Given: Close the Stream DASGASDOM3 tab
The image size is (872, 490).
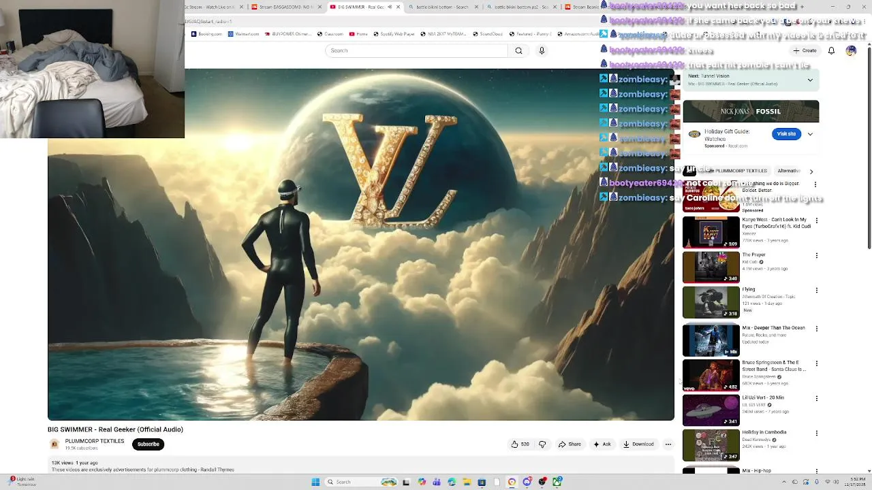Looking at the screenshot, I should 320,7.
